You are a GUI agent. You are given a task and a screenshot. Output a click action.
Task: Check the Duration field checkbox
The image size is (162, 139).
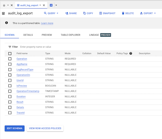point(10,97)
